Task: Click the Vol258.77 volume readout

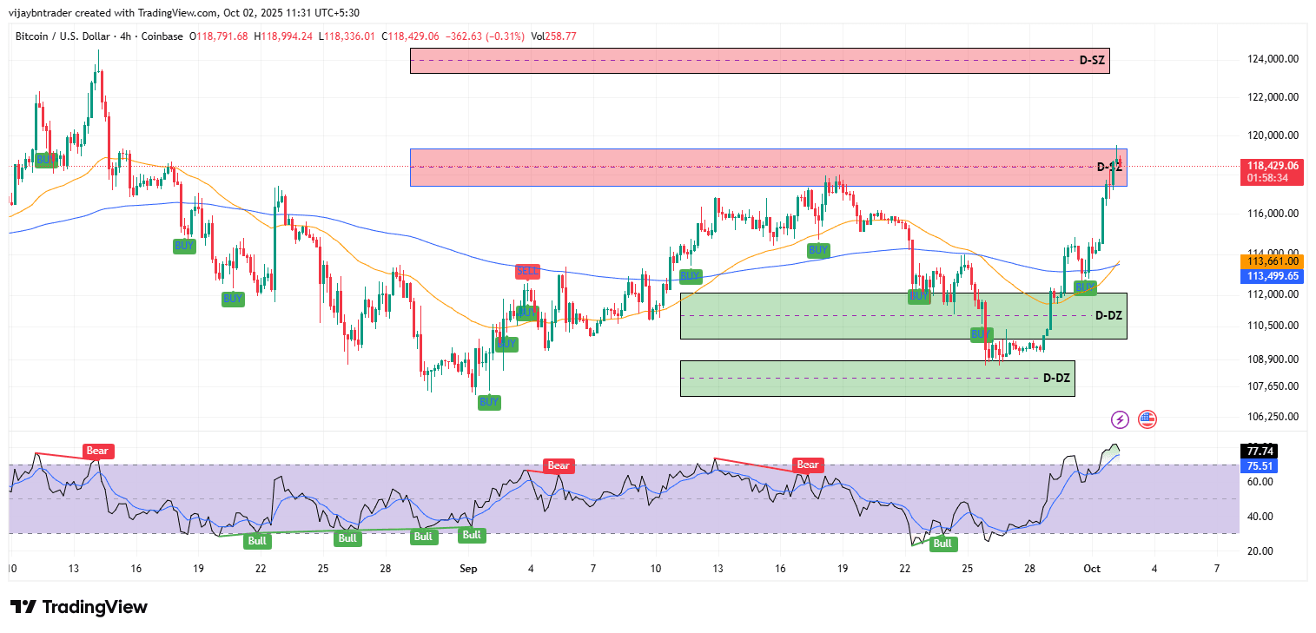Action: click(x=553, y=36)
